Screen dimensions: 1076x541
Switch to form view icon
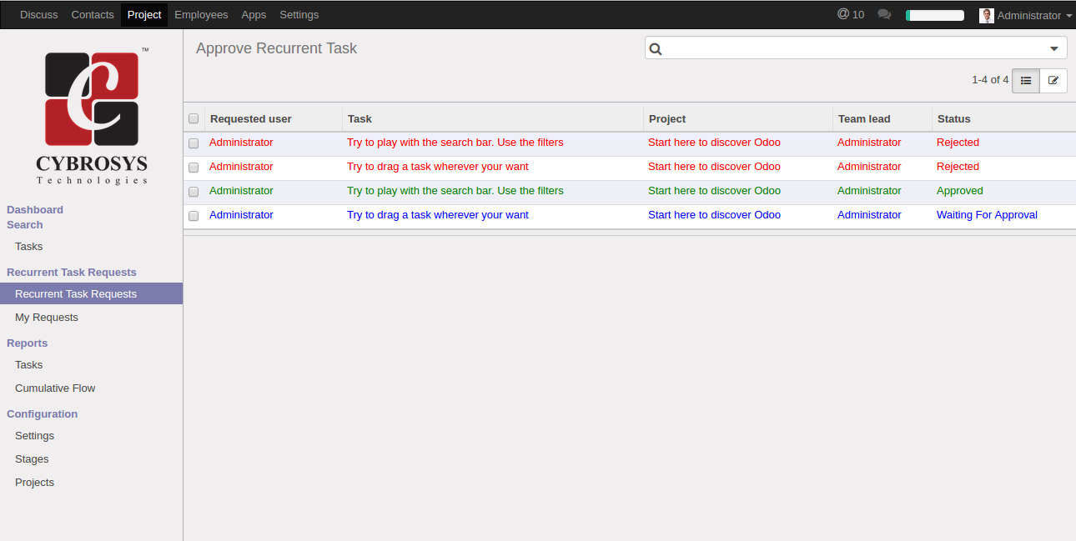[x=1053, y=81]
